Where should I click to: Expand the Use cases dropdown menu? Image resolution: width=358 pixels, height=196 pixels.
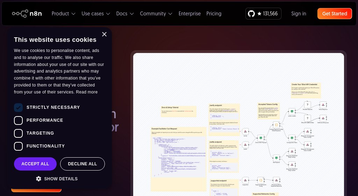(96, 14)
